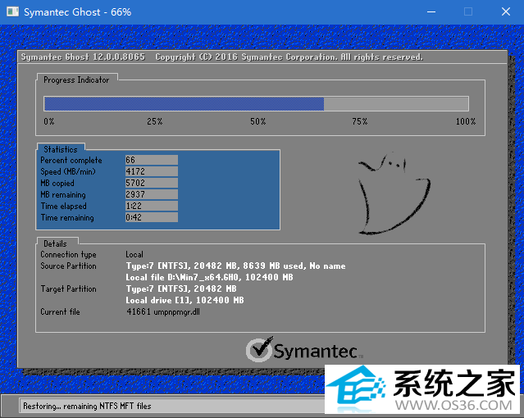Select the Progress Indicator group label
The height and width of the screenshot is (418, 524).
pyautogui.click(x=76, y=80)
